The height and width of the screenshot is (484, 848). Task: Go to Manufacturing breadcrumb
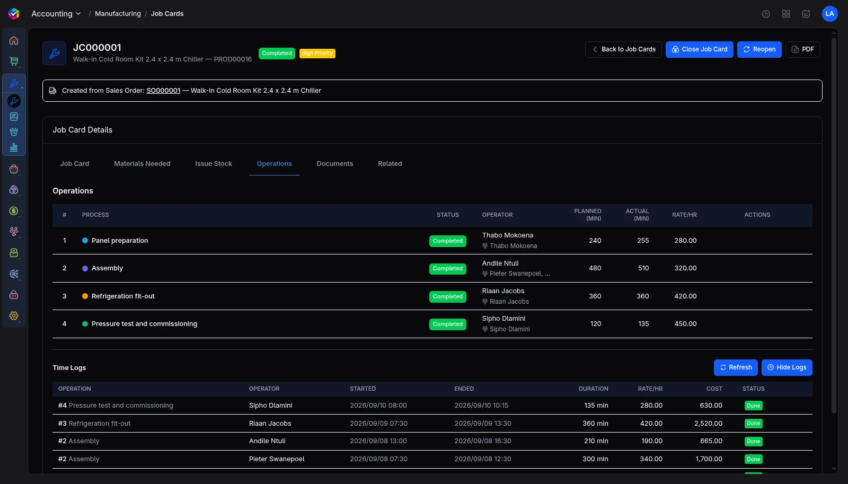[118, 14]
